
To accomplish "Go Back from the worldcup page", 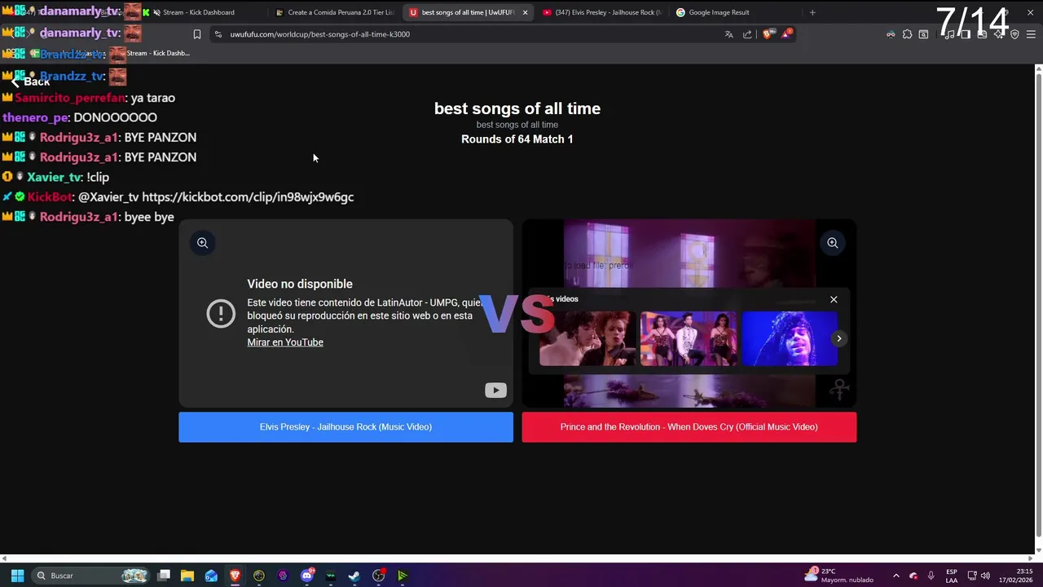I will (30, 82).
